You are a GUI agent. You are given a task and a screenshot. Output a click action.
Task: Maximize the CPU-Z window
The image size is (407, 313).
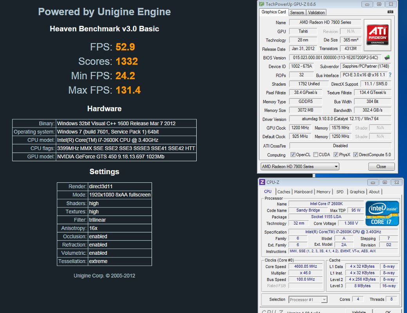coord(385,182)
